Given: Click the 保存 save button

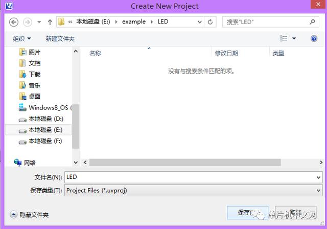Looking at the screenshot, I should 247,213.
